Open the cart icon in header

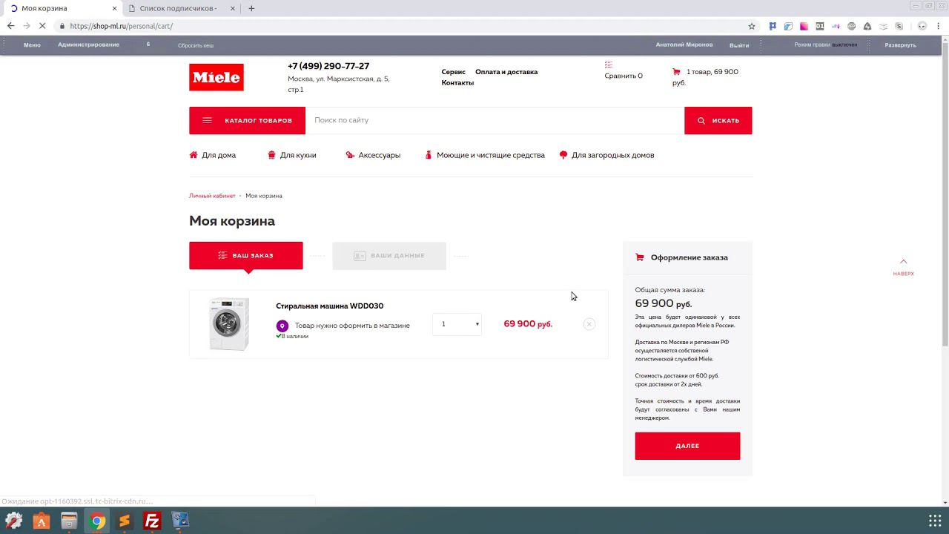click(676, 72)
